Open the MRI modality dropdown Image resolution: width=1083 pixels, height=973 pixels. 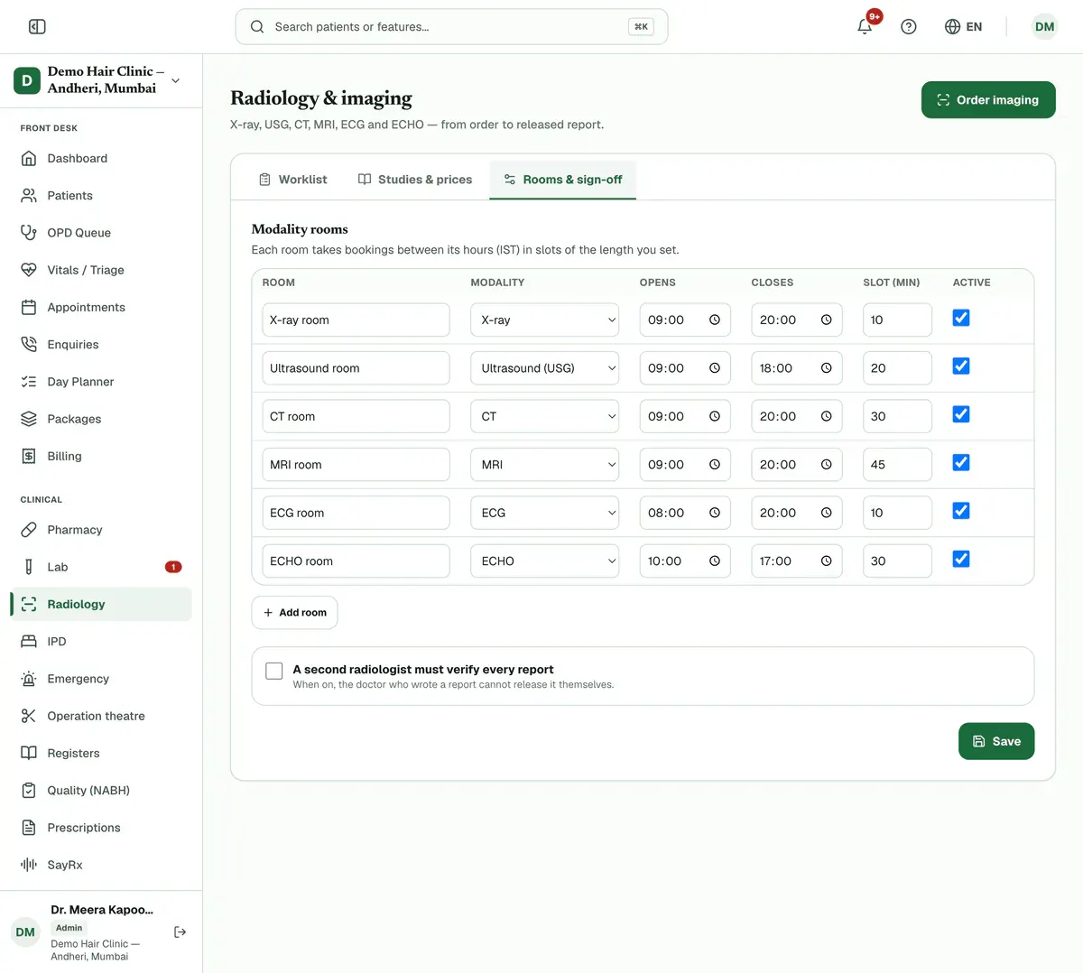[545, 465]
